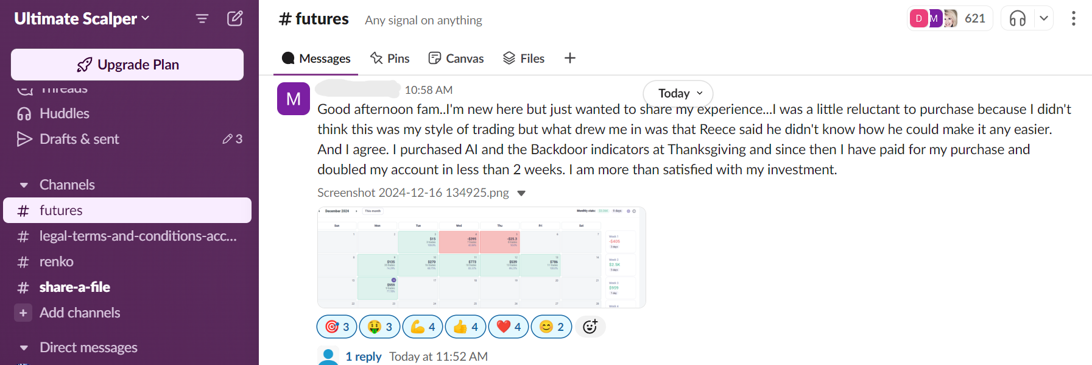Collapse the Channels section
This screenshot has height=365, width=1092.
(24, 185)
